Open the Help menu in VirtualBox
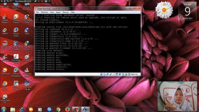This screenshot has height=112, width=199. coord(72,12)
